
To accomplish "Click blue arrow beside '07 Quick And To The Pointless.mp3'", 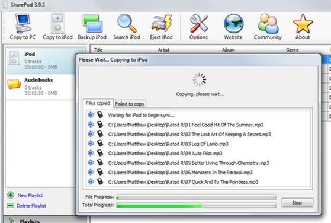I will point(91,181).
